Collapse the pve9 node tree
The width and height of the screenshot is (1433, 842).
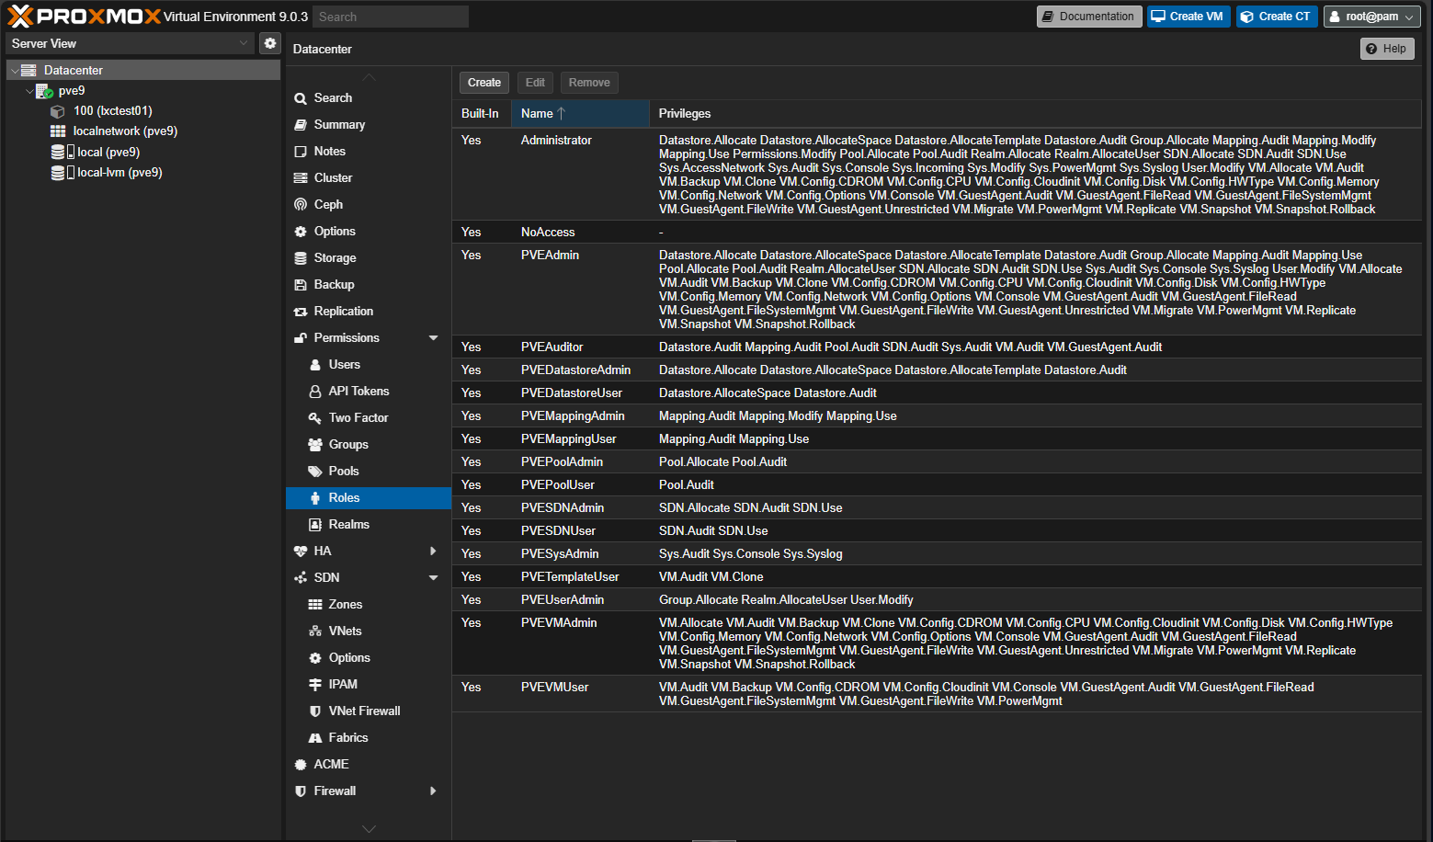[29, 91]
